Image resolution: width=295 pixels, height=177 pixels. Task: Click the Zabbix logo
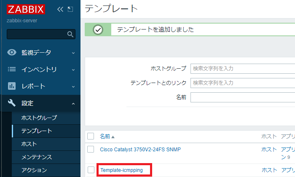coord(25,9)
